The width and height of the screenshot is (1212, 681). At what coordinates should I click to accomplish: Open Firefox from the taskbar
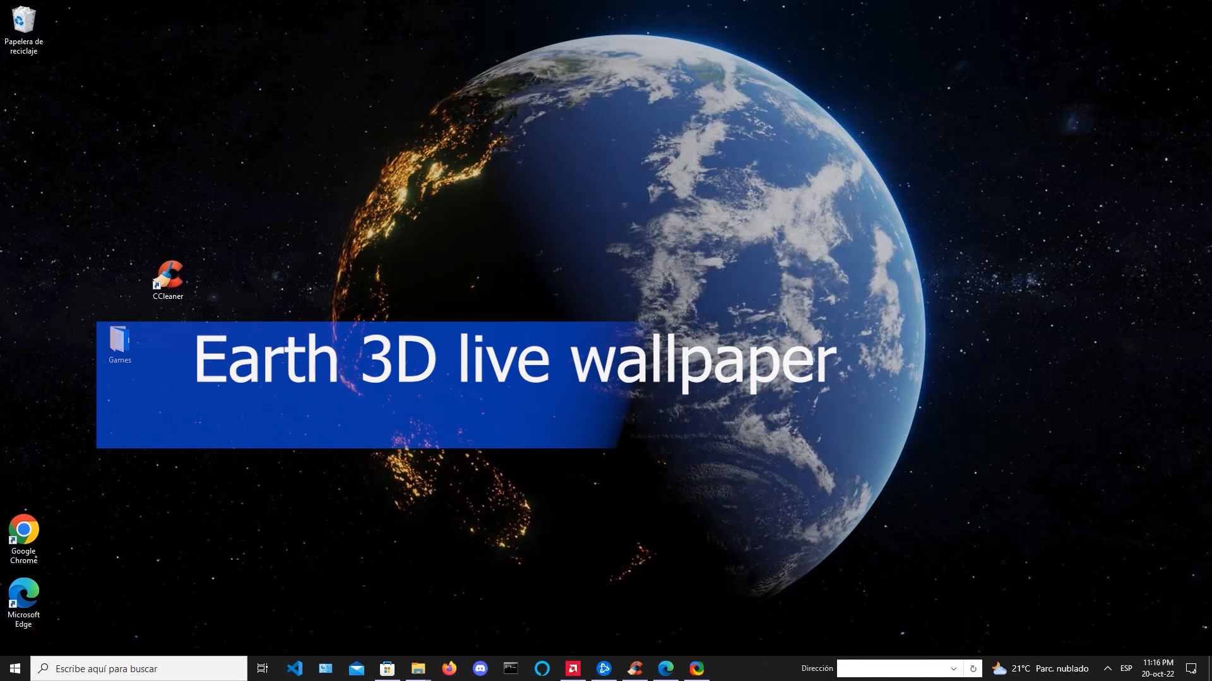[x=449, y=668]
